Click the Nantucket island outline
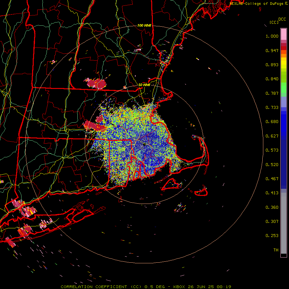The height and width of the screenshot is (289, 289). (x=201, y=191)
